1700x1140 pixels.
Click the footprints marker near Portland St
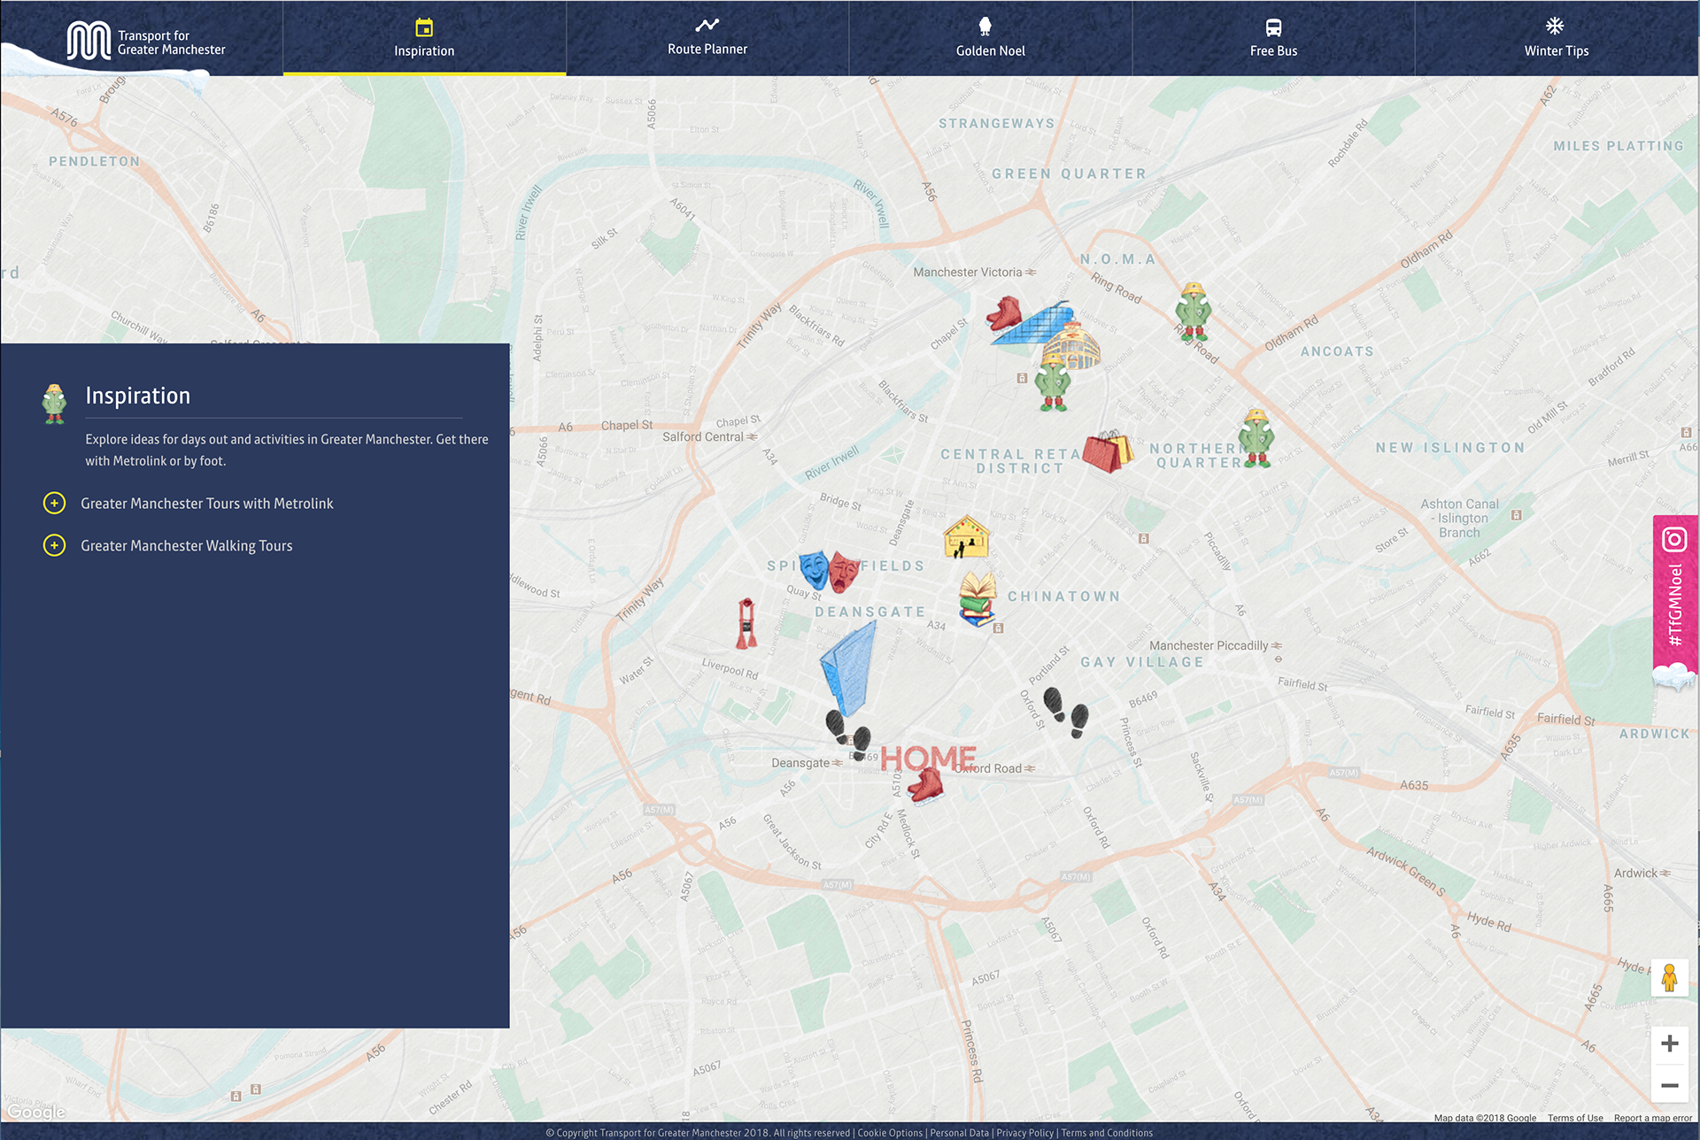1065,712
